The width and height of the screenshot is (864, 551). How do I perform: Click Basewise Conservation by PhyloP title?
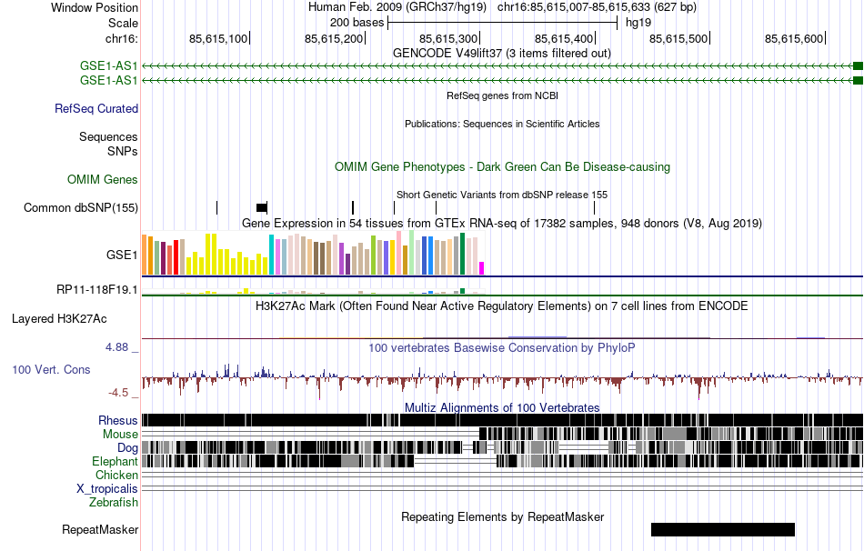(x=502, y=347)
